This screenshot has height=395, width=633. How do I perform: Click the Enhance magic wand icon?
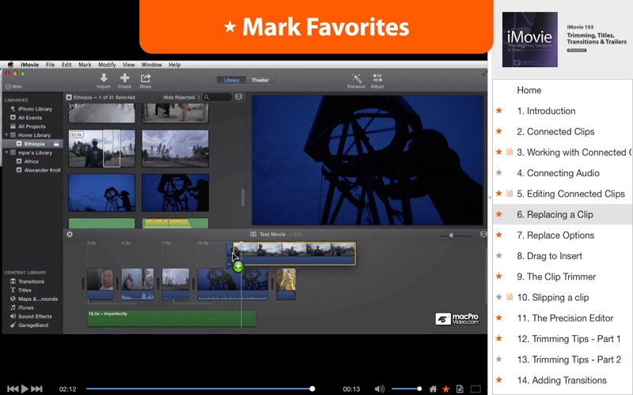click(x=356, y=78)
